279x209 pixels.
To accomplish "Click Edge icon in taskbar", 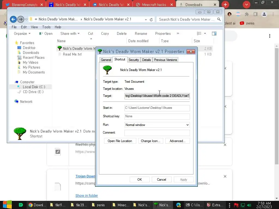I will click(x=178, y=205).
